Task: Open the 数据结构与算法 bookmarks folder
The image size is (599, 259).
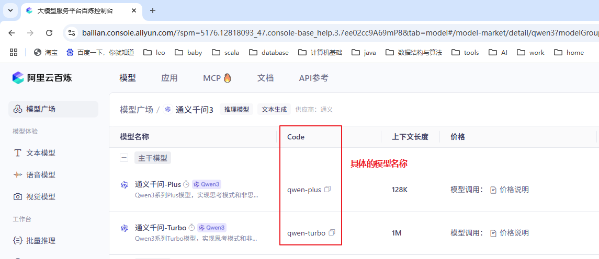Action: [x=414, y=53]
